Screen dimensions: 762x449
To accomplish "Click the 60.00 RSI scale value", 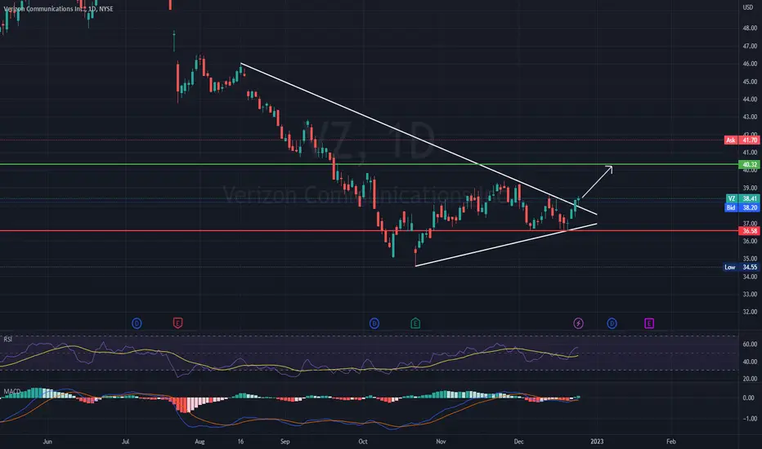I will [x=750, y=345].
